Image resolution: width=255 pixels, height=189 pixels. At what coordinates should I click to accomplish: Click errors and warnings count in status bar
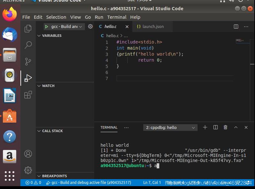coord(33,183)
